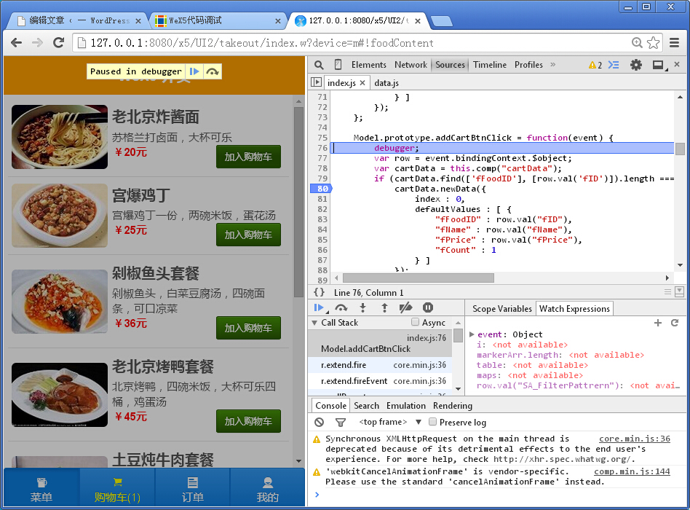The image size is (690, 510).
Task: Reload the current page
Action: click(58, 43)
